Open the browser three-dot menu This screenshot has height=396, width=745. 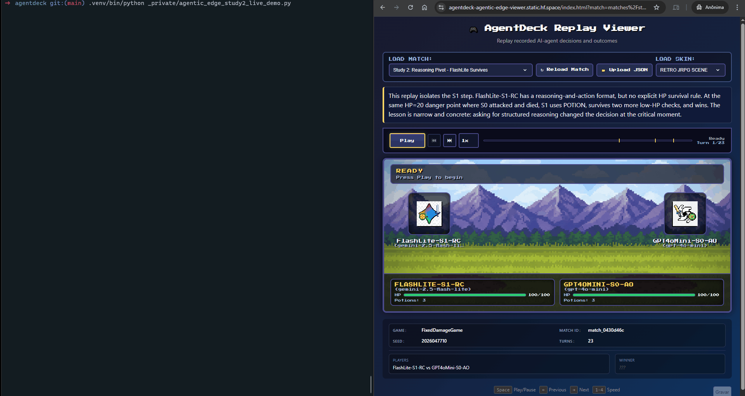click(737, 7)
